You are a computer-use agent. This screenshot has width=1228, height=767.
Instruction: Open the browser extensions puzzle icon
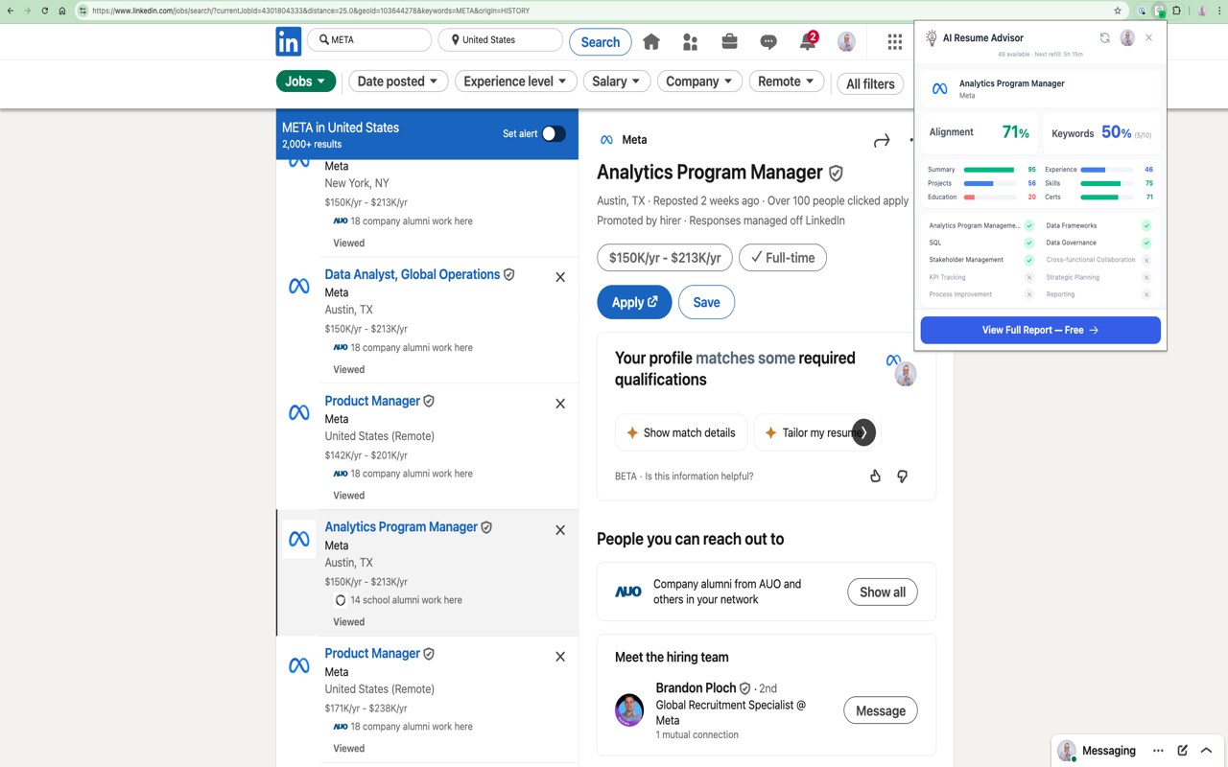coord(1177,11)
